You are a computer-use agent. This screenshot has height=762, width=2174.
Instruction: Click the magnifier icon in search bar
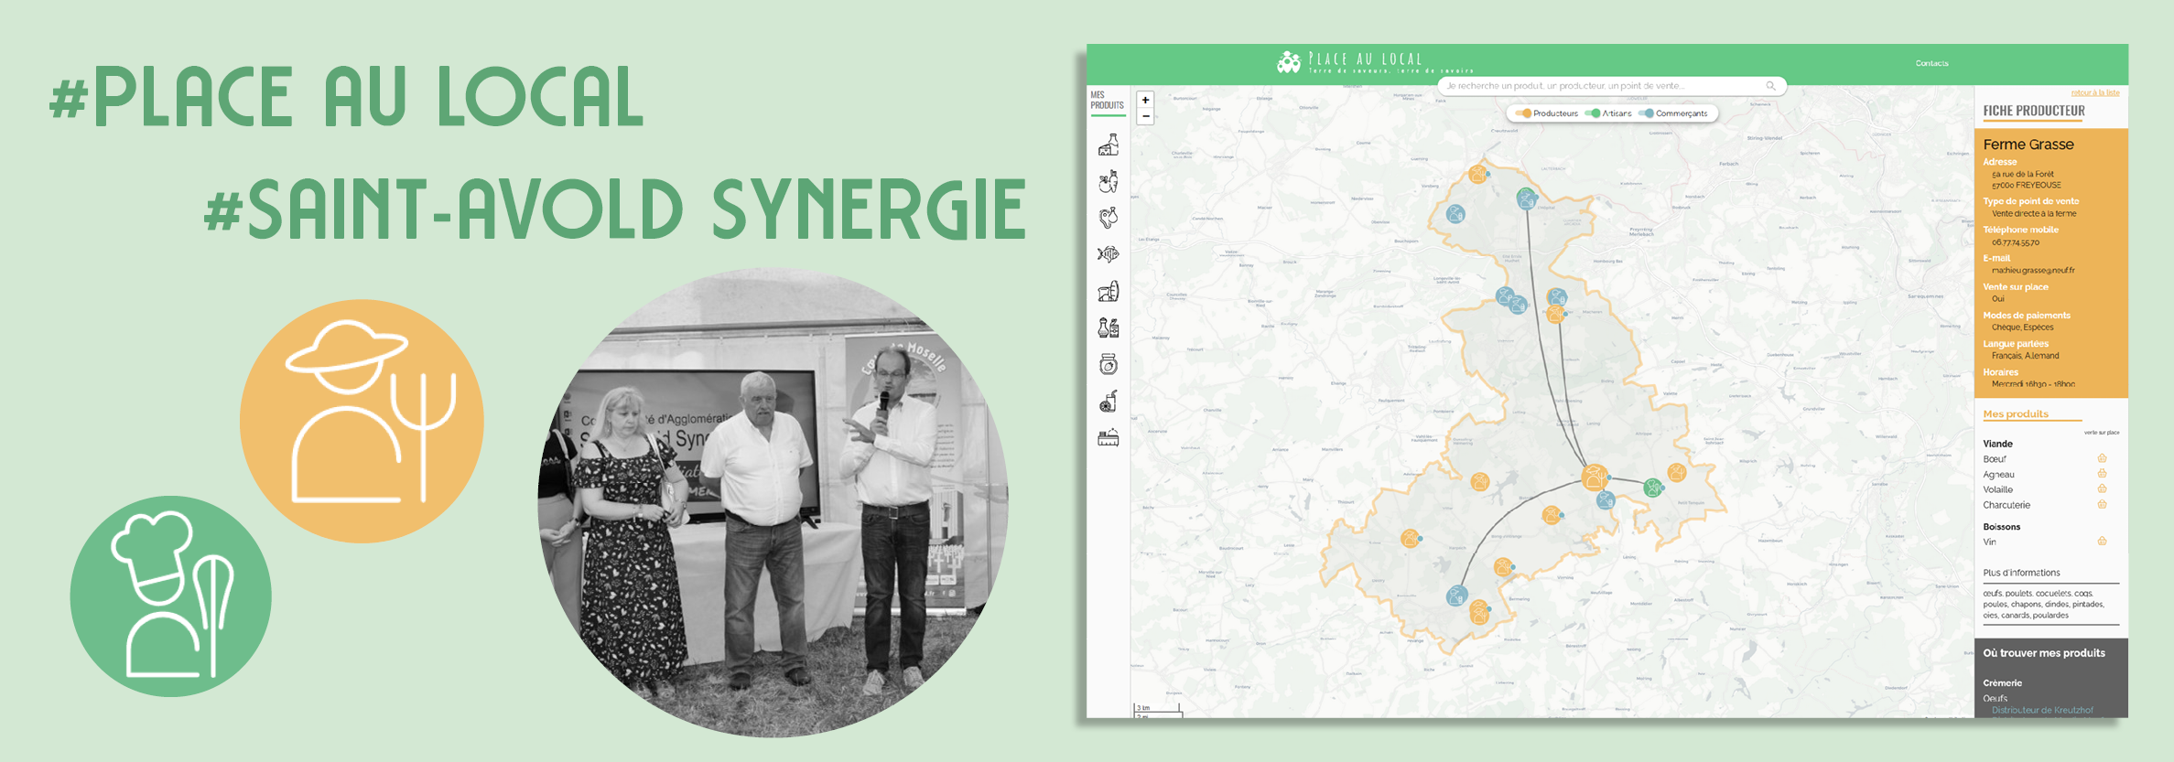[x=1770, y=86]
